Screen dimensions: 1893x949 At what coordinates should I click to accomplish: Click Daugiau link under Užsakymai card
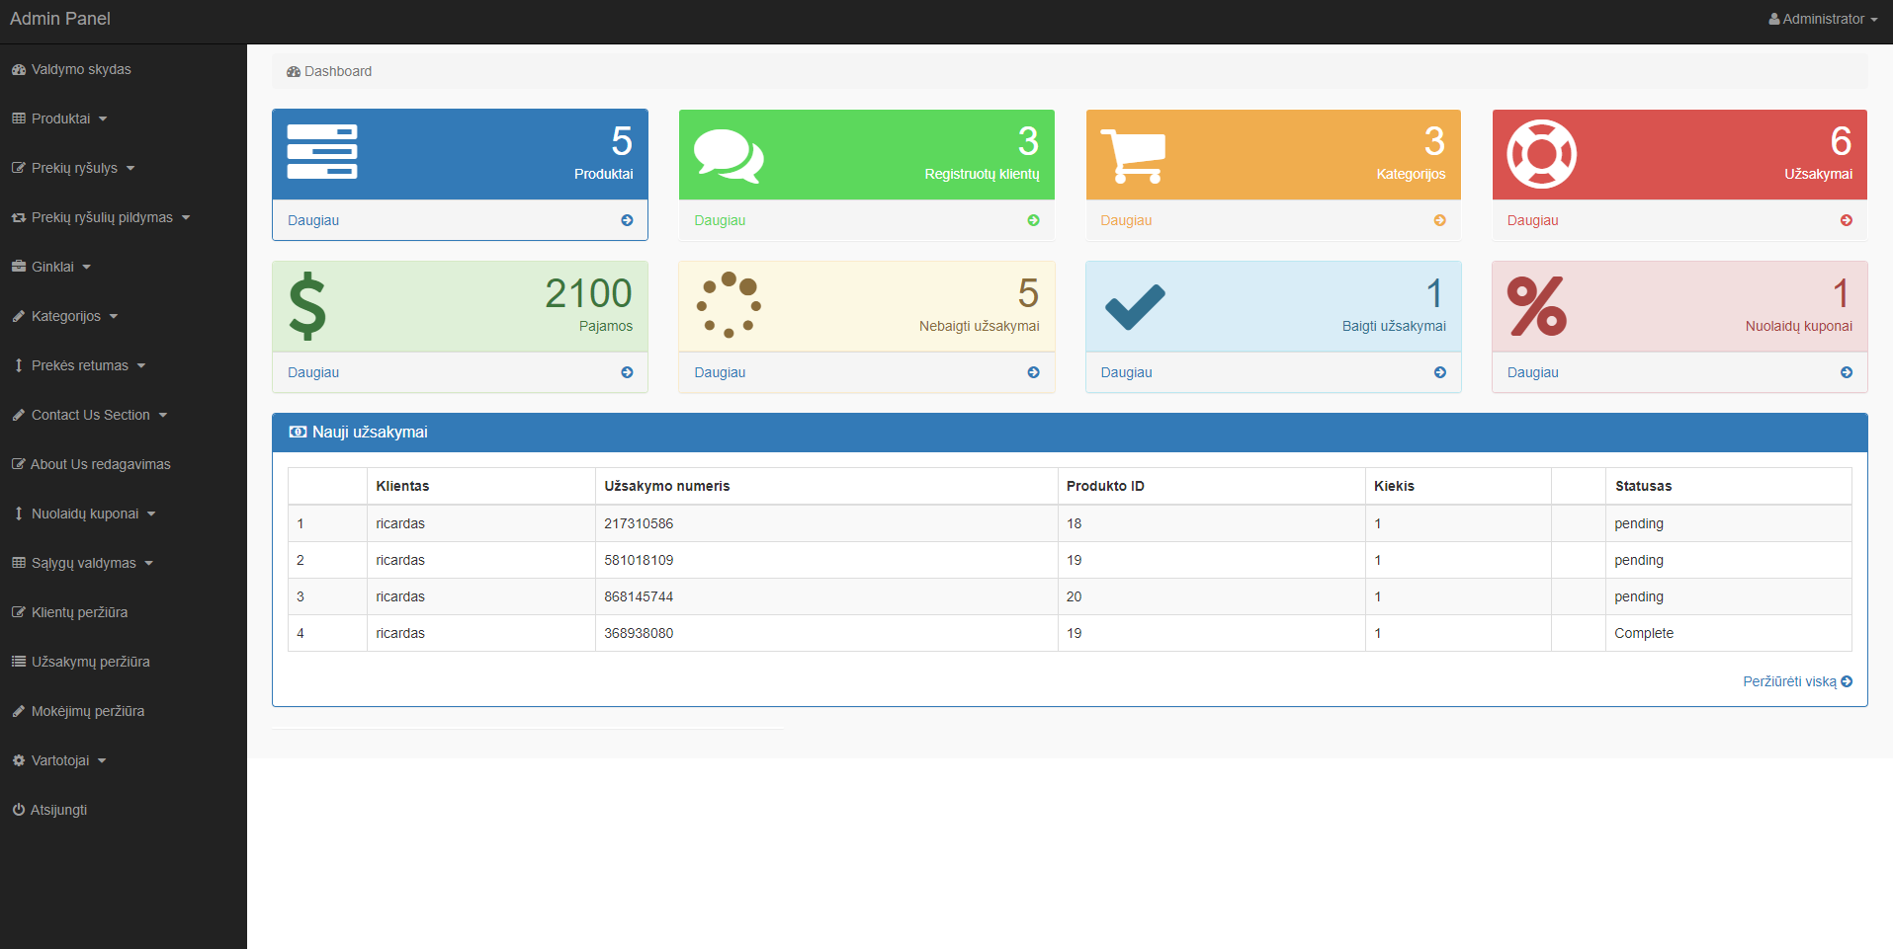[x=1532, y=220]
